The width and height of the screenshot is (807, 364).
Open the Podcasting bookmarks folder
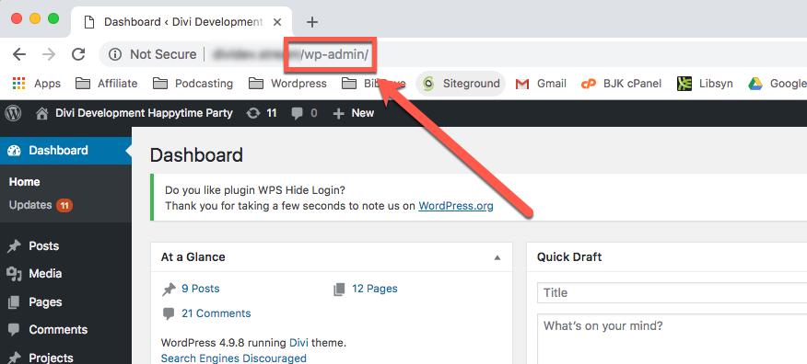[x=193, y=84]
